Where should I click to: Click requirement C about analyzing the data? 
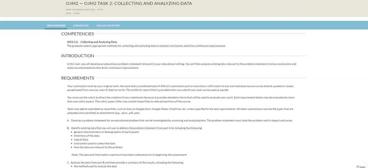(127, 163)
